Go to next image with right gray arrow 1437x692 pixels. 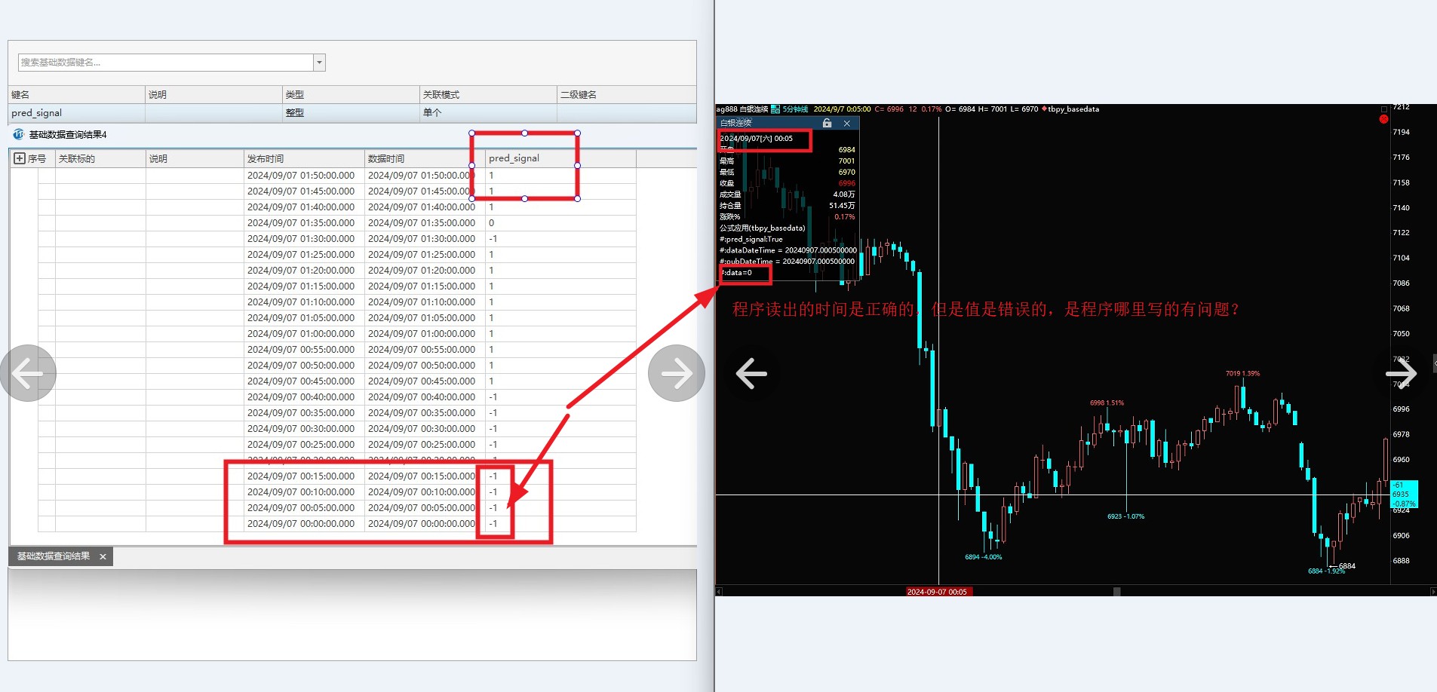tap(677, 373)
